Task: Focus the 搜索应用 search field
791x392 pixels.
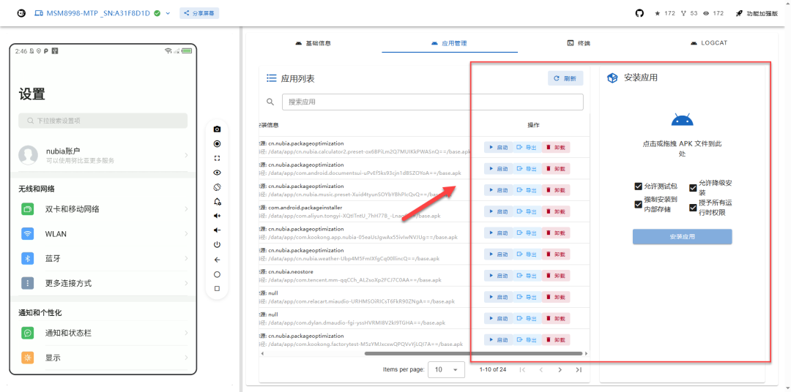Action: coord(432,102)
